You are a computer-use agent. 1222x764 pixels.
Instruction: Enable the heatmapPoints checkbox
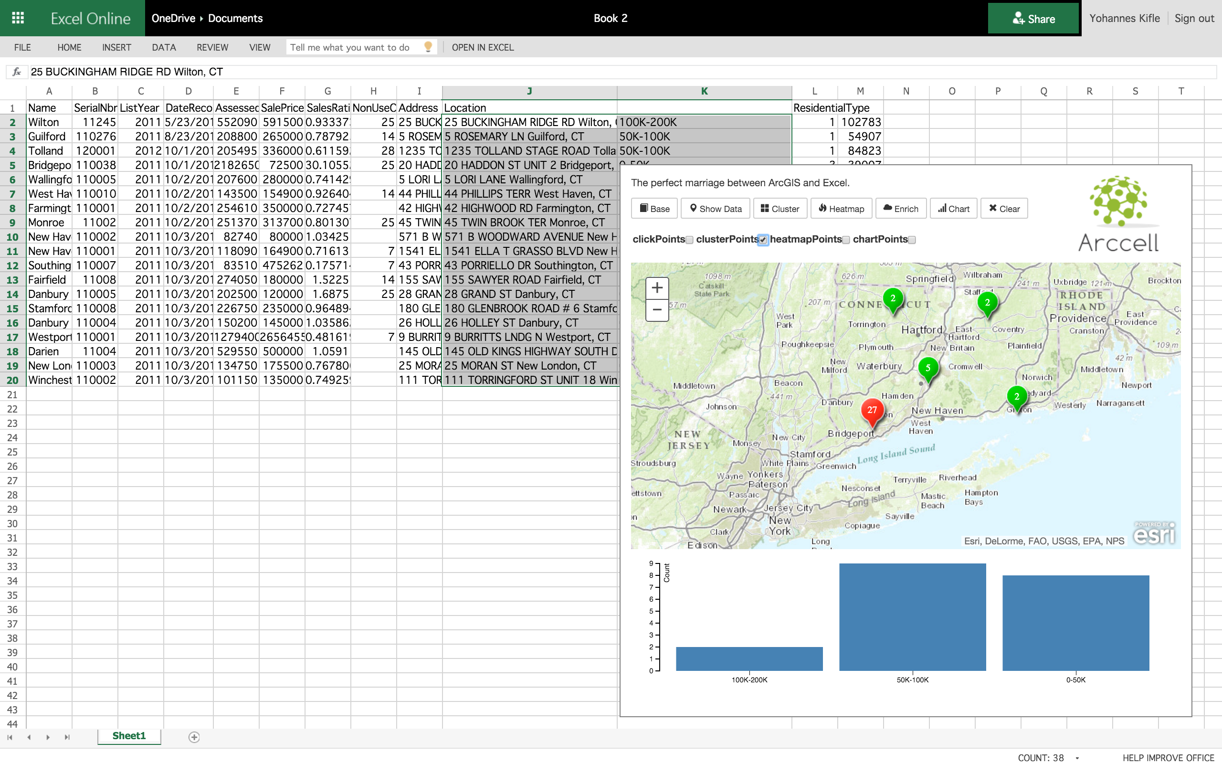tap(846, 240)
